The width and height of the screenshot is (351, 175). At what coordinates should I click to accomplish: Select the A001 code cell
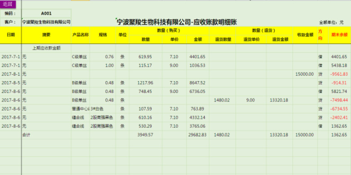[46, 14]
